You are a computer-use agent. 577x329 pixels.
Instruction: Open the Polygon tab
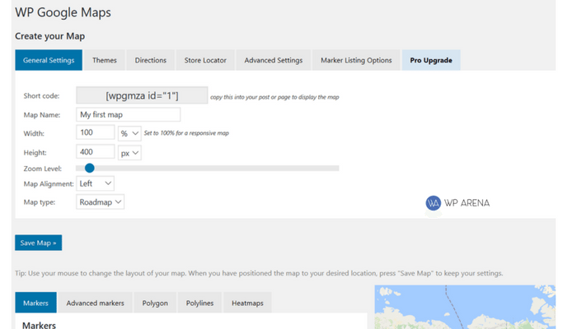pyautogui.click(x=155, y=303)
